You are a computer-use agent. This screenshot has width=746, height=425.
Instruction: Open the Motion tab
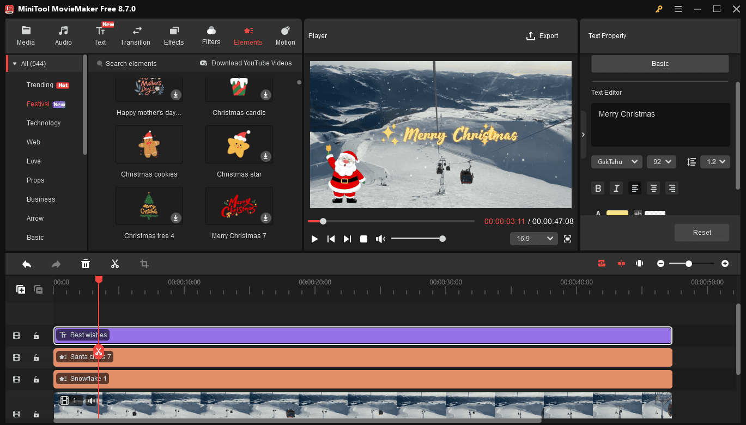pos(285,36)
